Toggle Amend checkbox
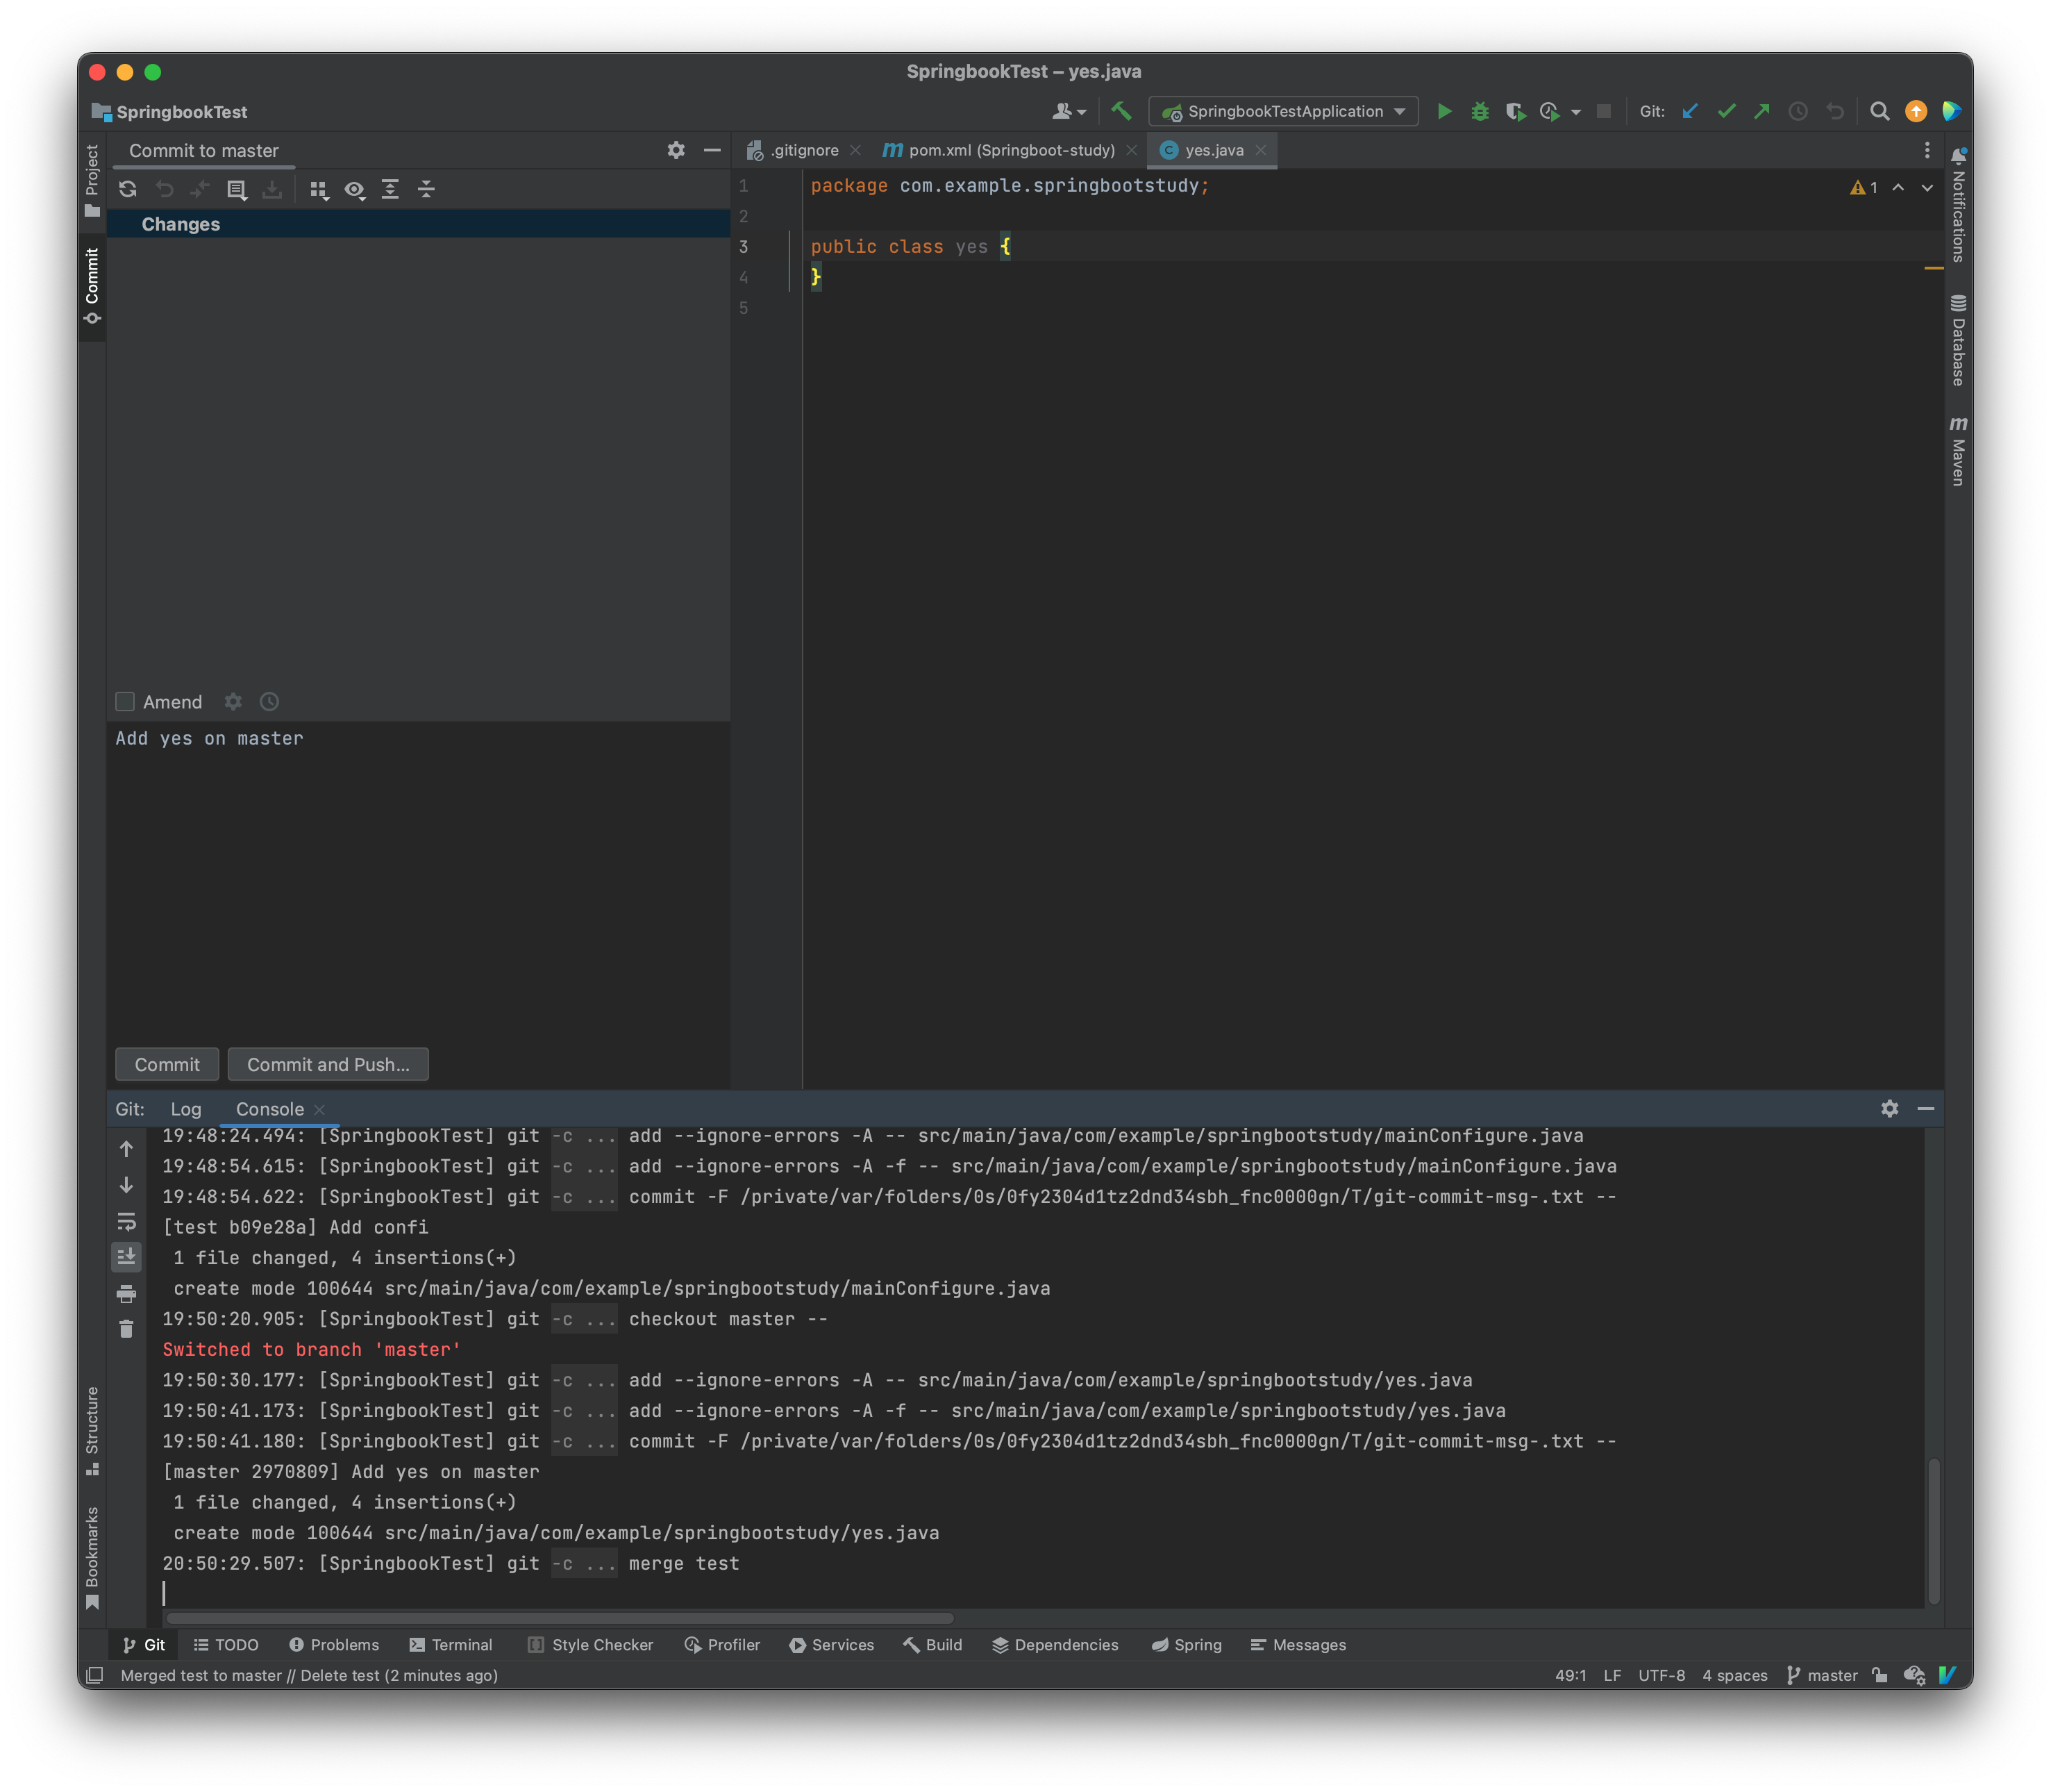This screenshot has height=1792, width=2051. [x=125, y=702]
